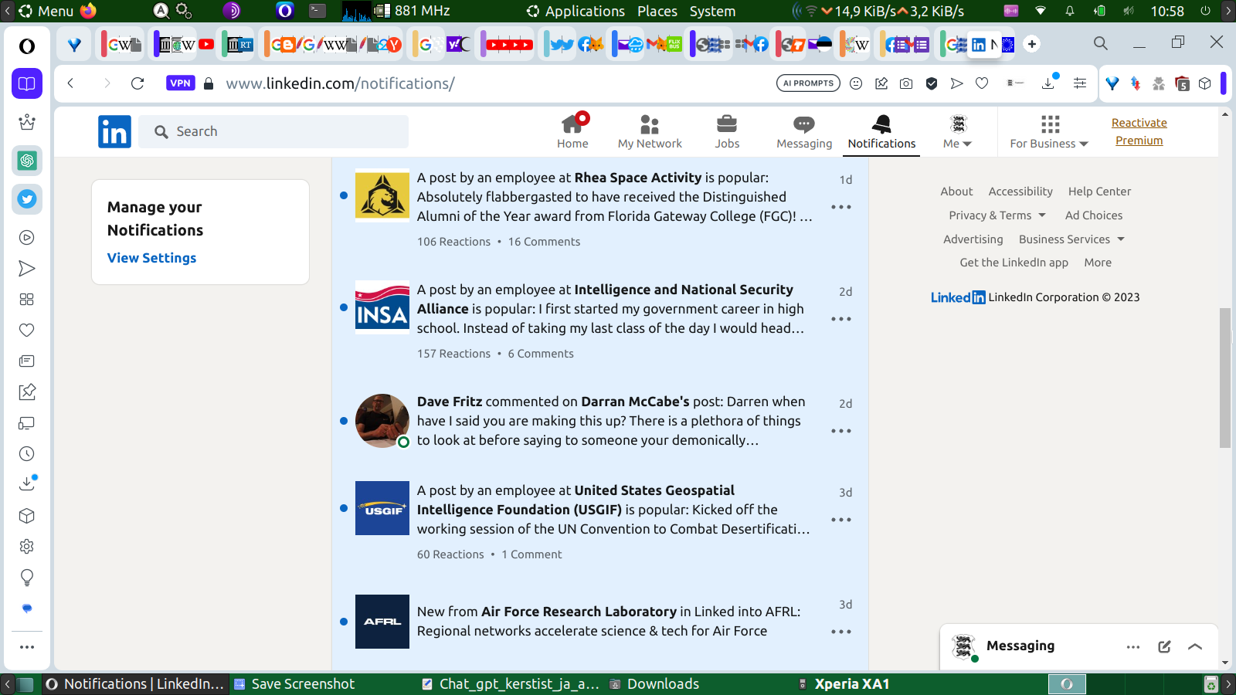The width and height of the screenshot is (1236, 695).
Task: Expand the For Business dropdown
Action: (1049, 131)
